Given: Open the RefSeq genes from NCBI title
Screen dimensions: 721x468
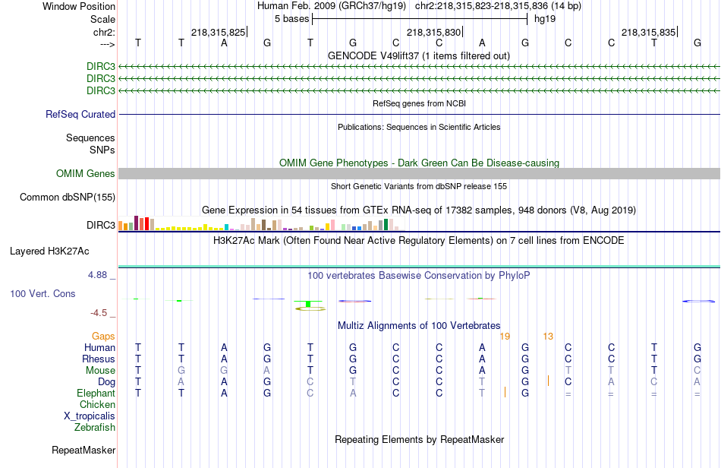Looking at the screenshot, I should 419,103.
